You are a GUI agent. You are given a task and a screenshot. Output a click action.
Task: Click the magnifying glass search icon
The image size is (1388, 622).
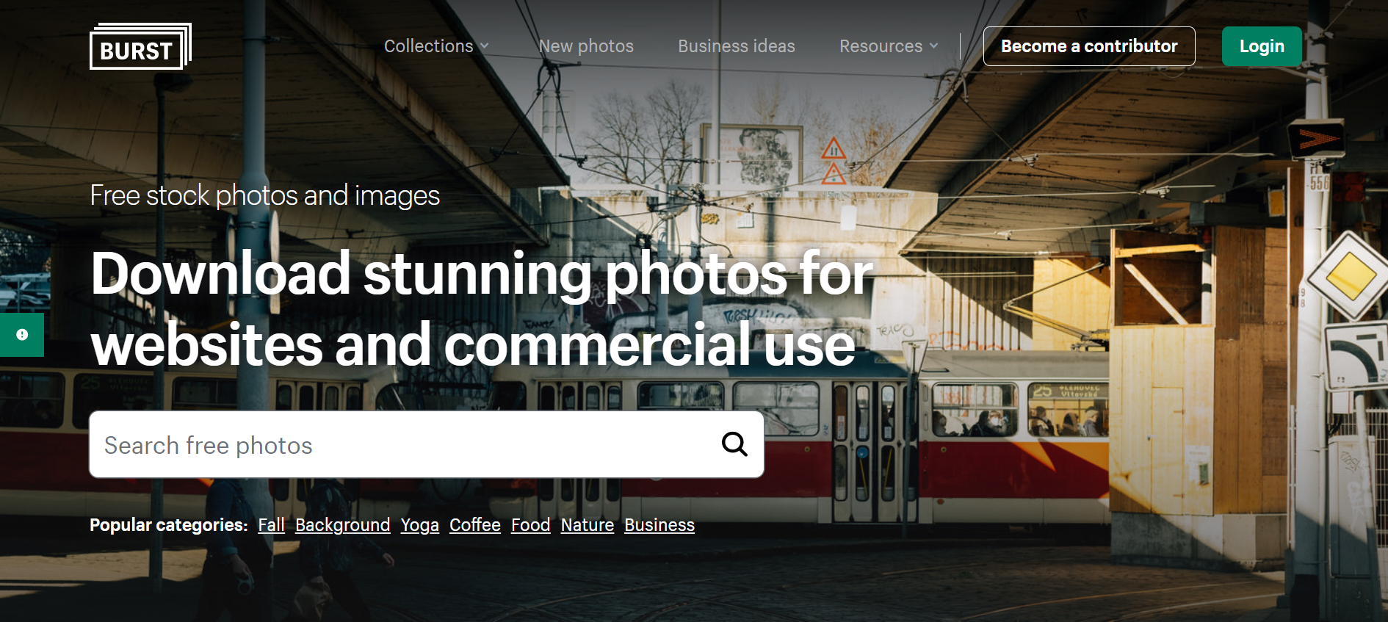734,444
